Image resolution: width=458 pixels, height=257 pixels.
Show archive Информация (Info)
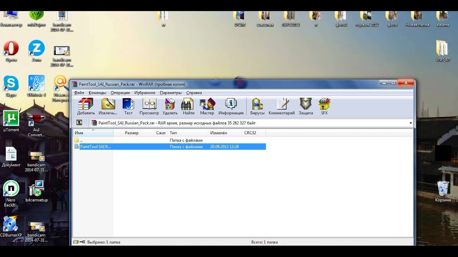click(231, 106)
